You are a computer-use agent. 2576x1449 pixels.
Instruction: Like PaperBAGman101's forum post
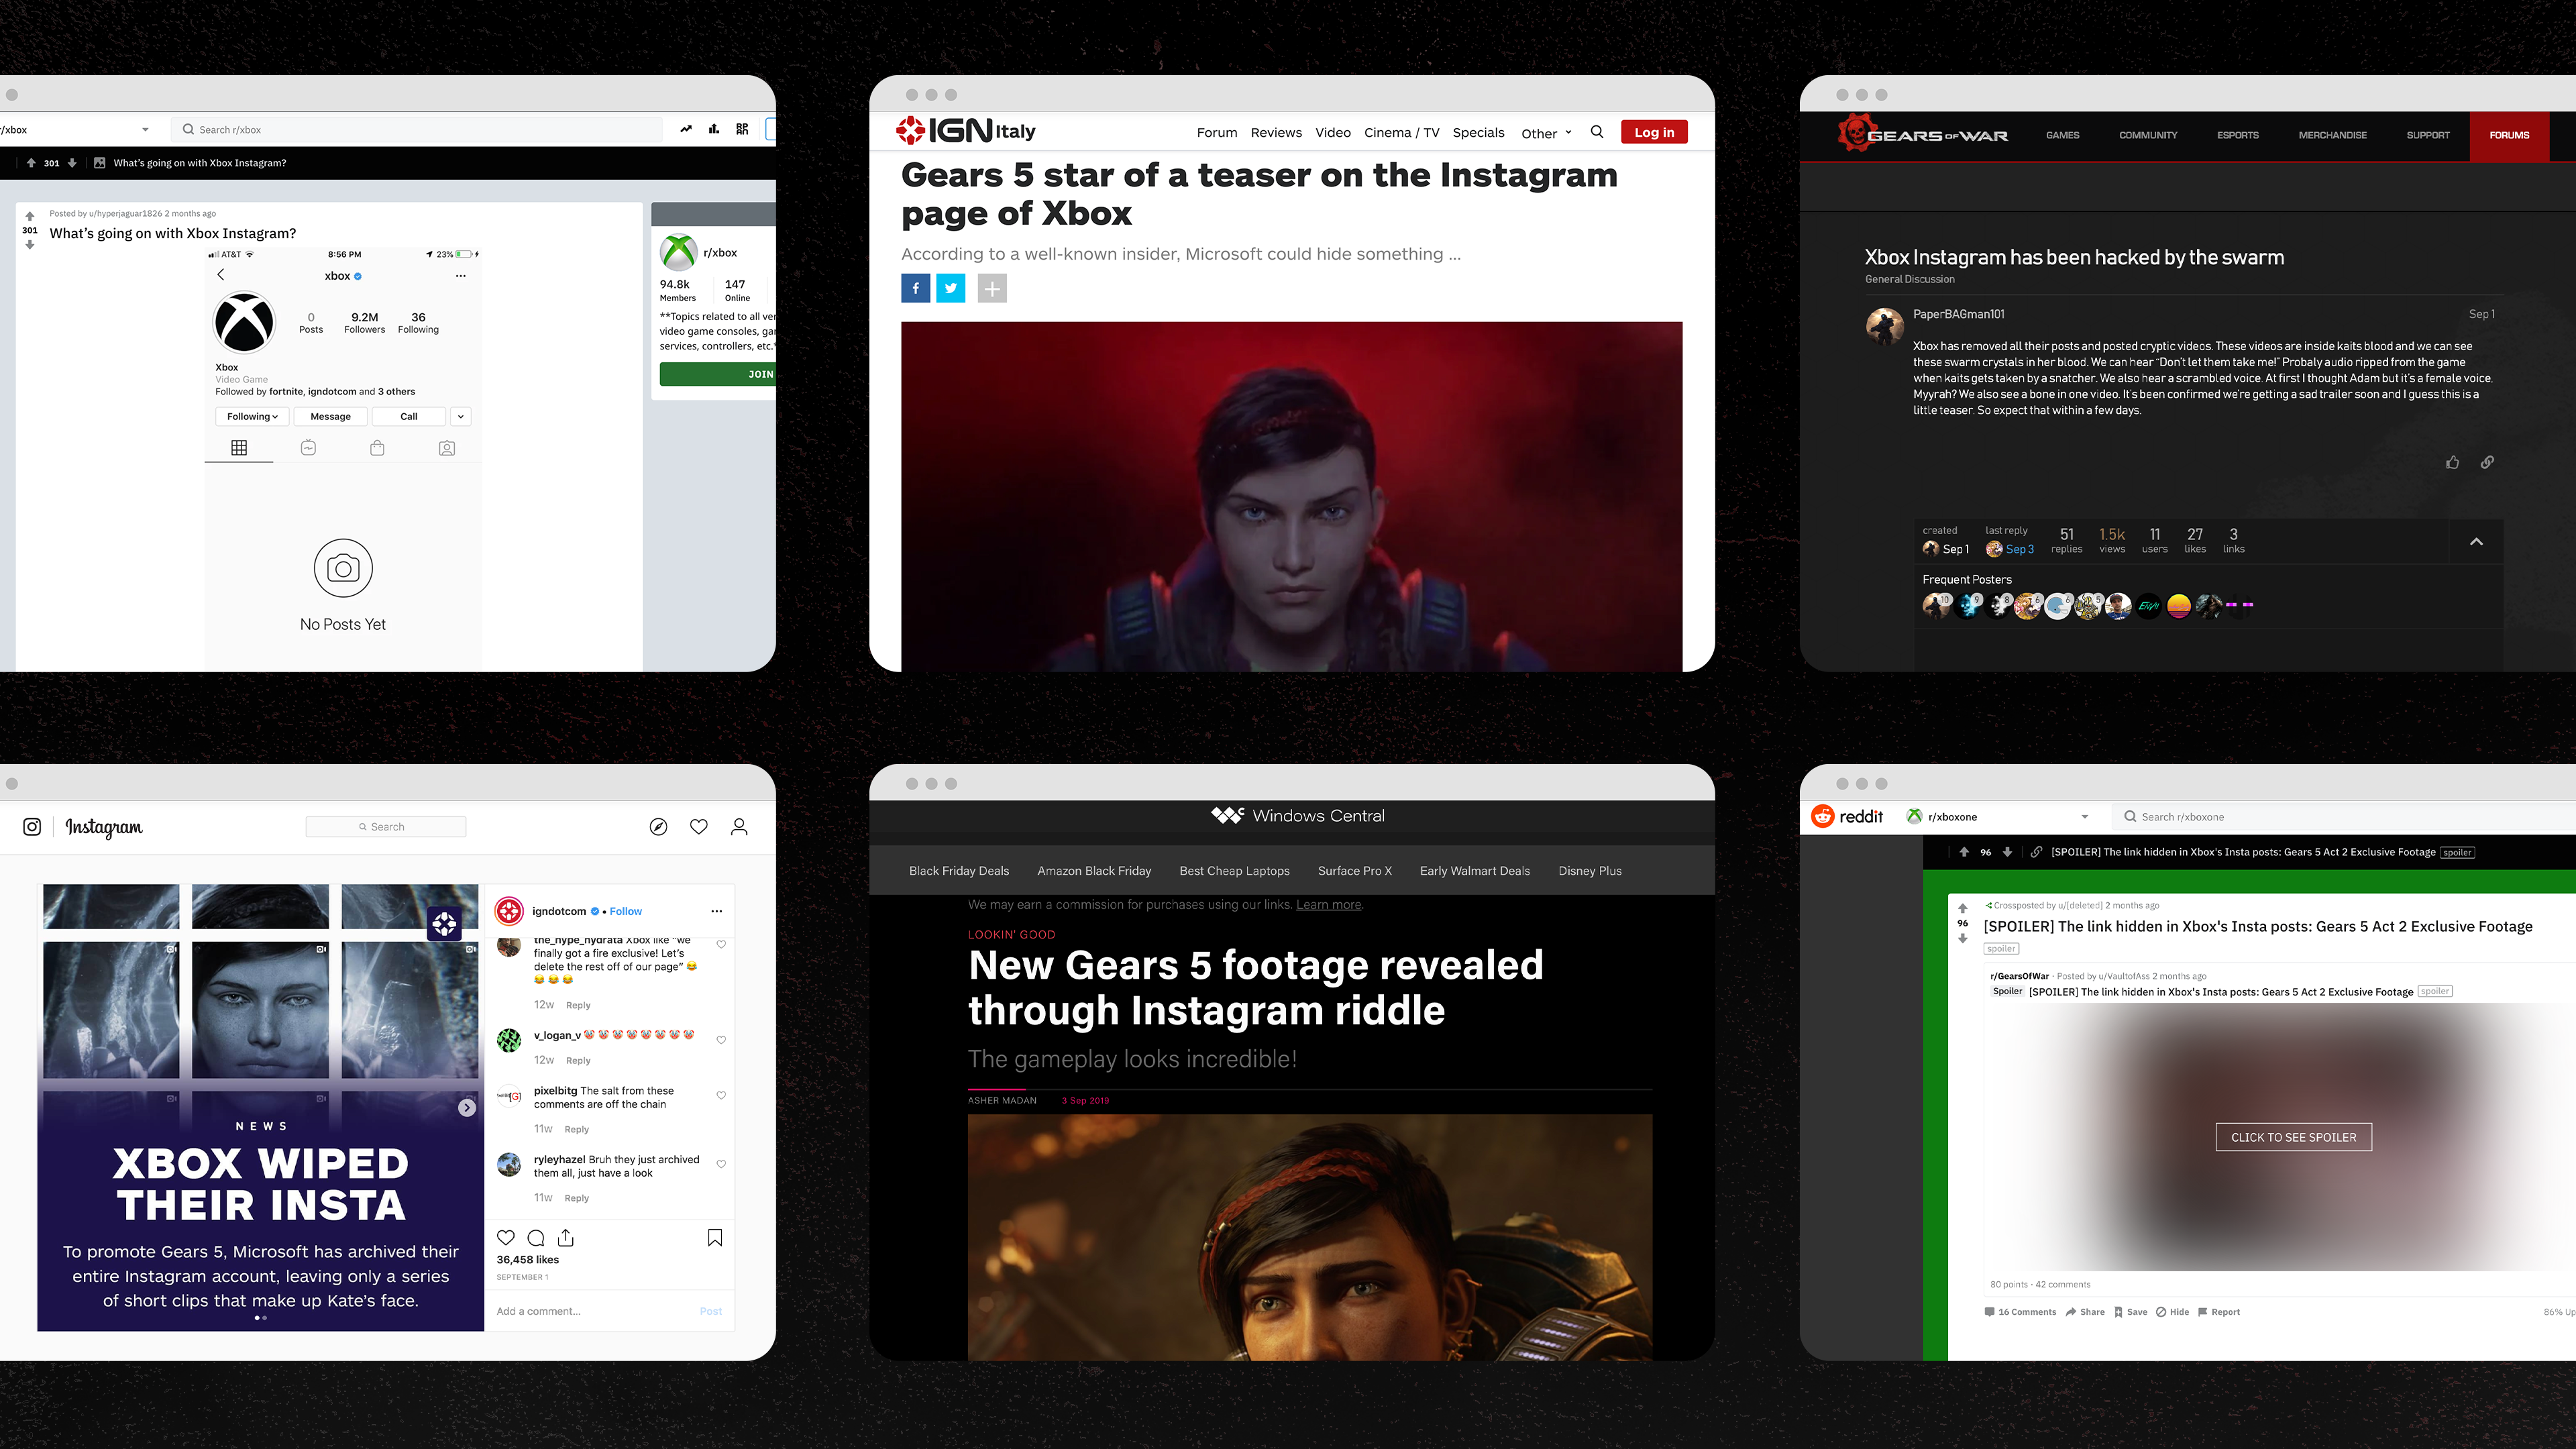point(2452,462)
